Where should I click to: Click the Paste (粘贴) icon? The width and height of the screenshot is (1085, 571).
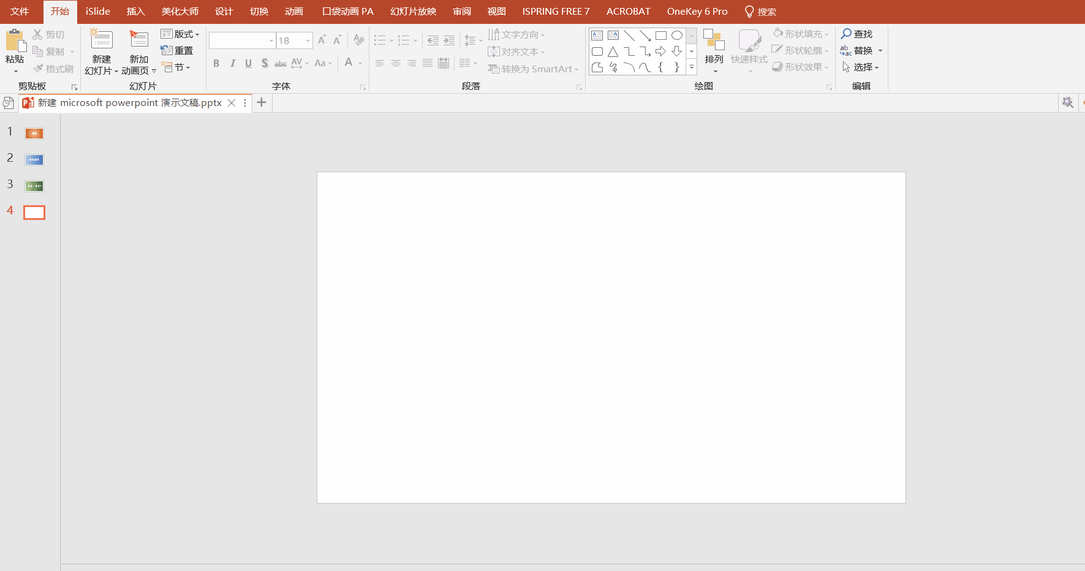click(x=15, y=40)
